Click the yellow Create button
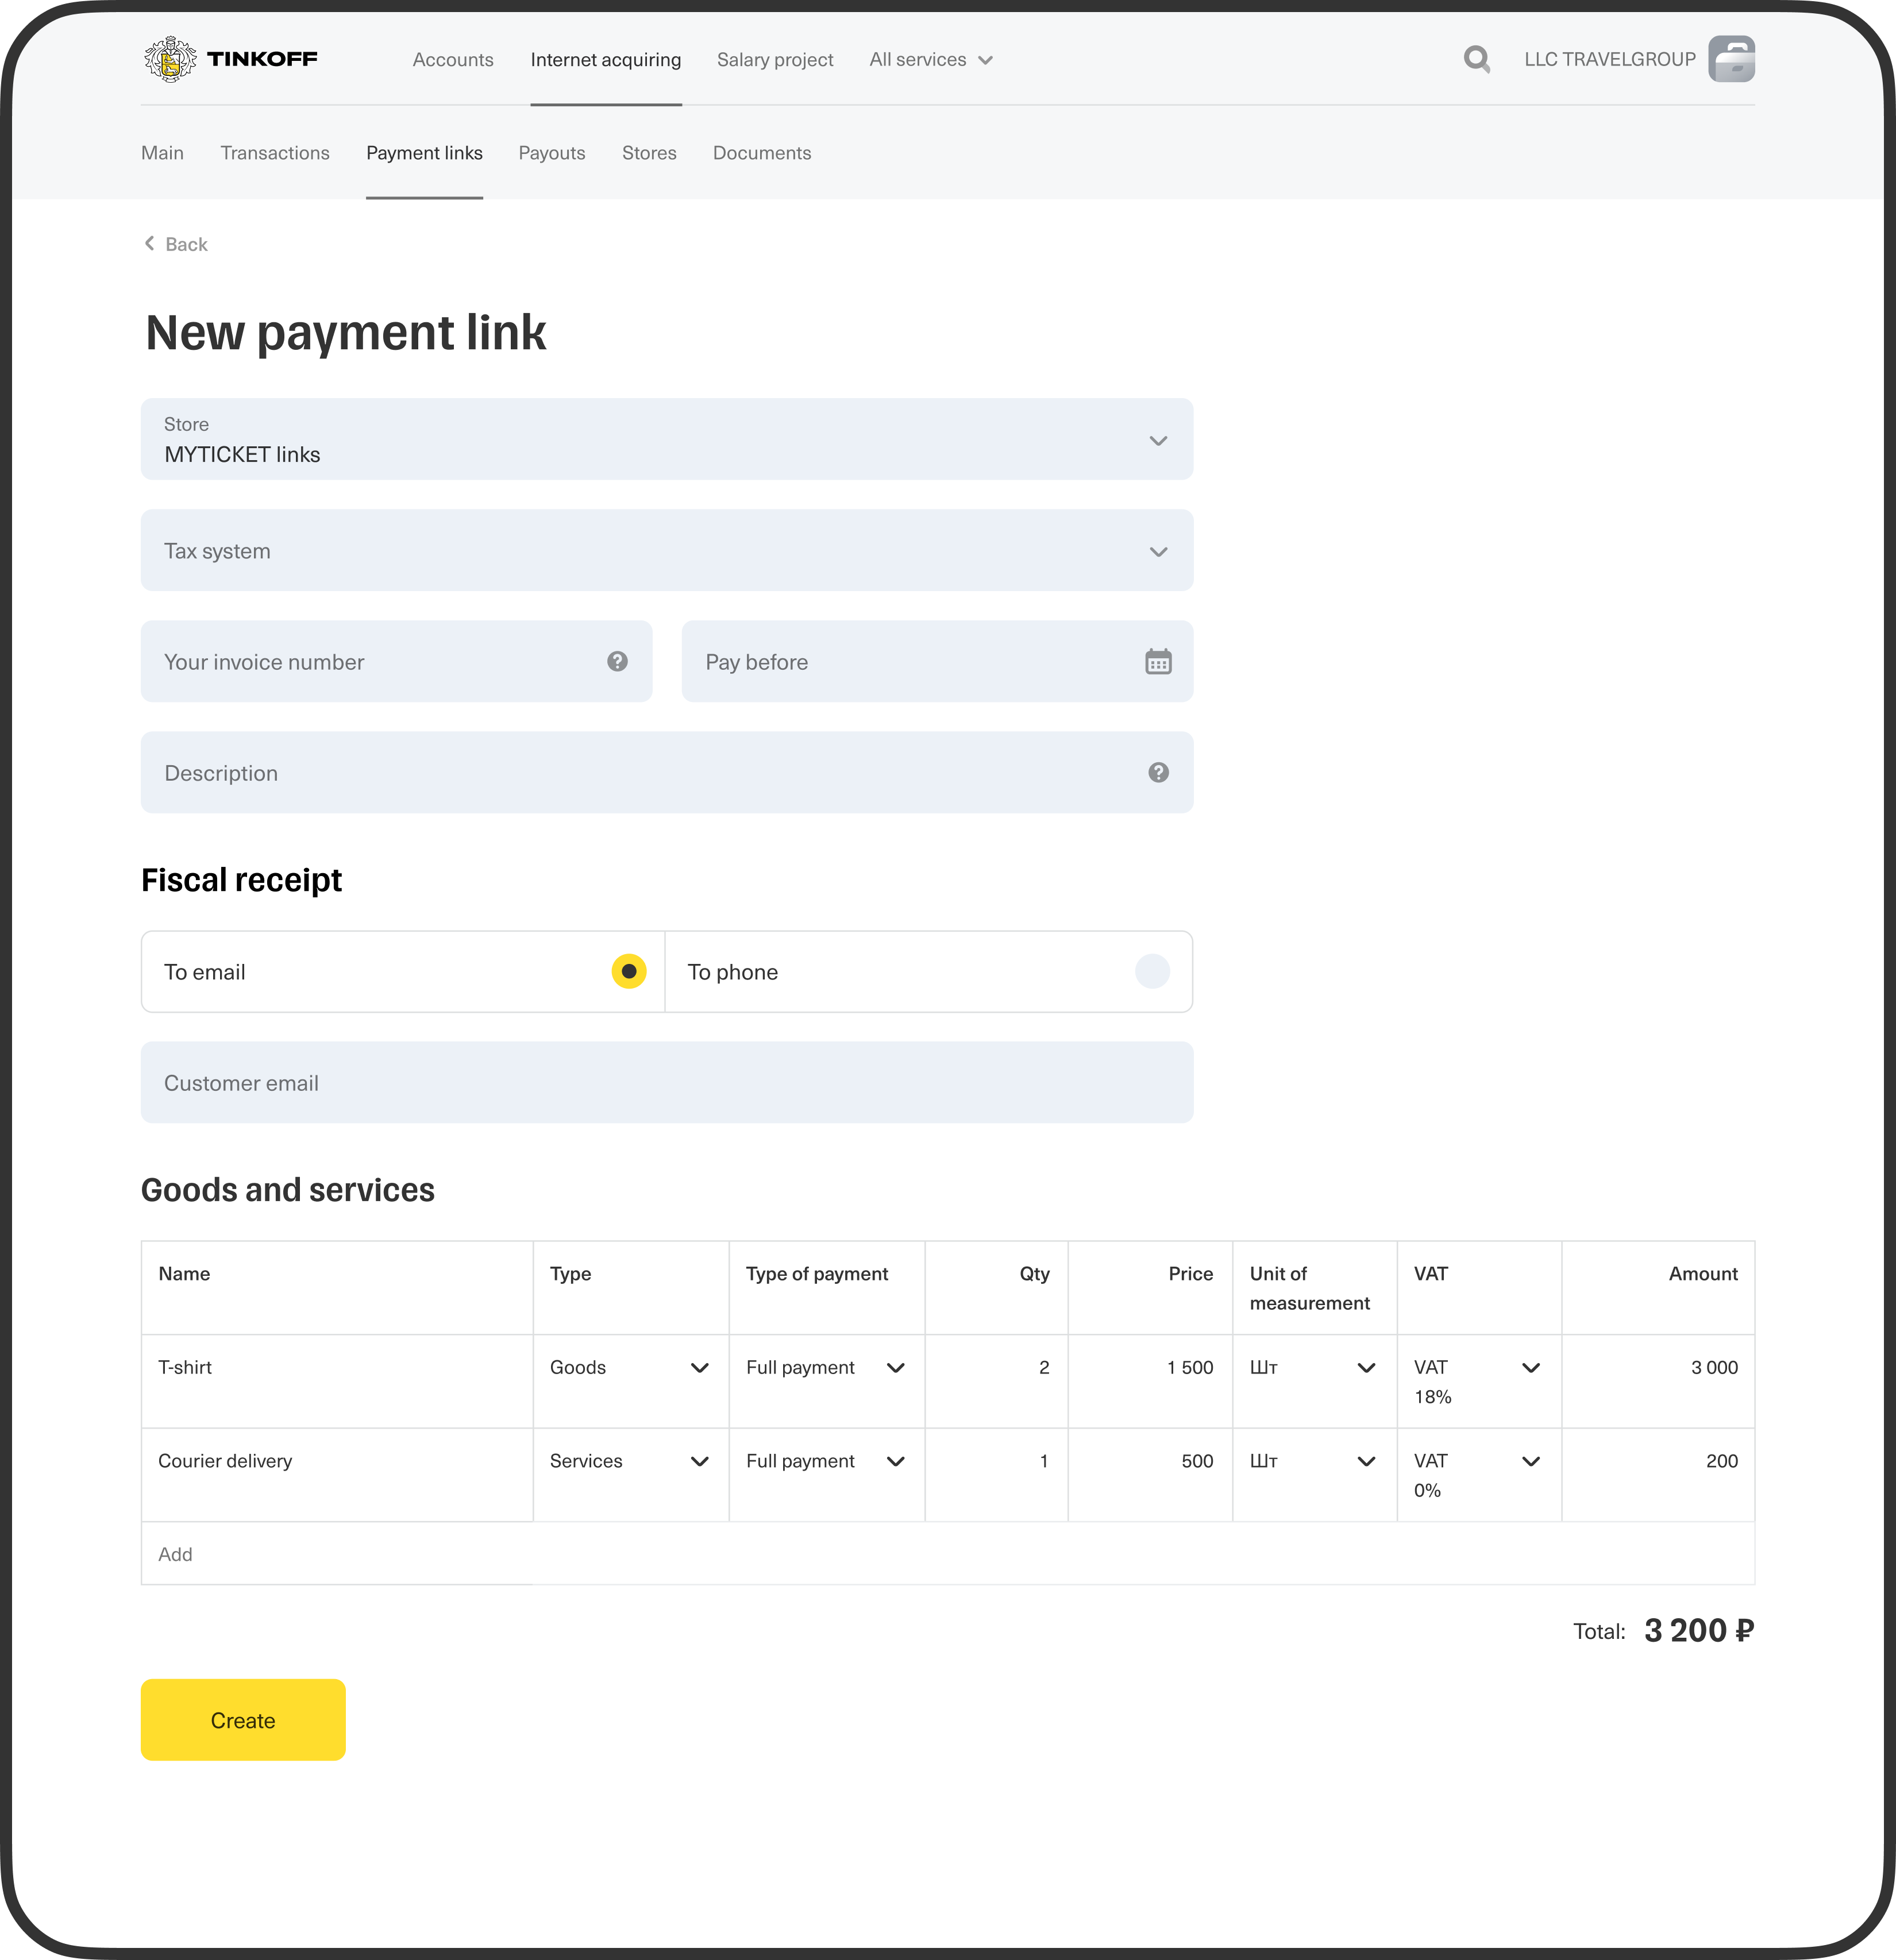1896x1960 pixels. pyautogui.click(x=243, y=1720)
